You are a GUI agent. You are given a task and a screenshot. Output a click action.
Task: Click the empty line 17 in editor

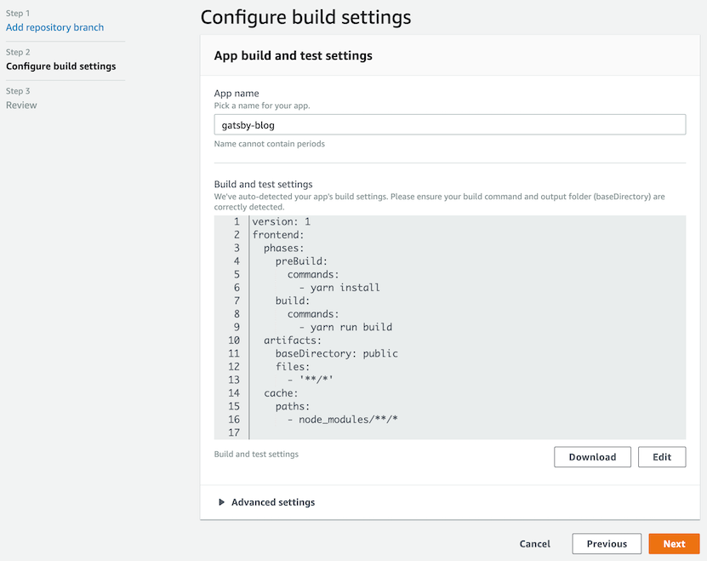467,432
